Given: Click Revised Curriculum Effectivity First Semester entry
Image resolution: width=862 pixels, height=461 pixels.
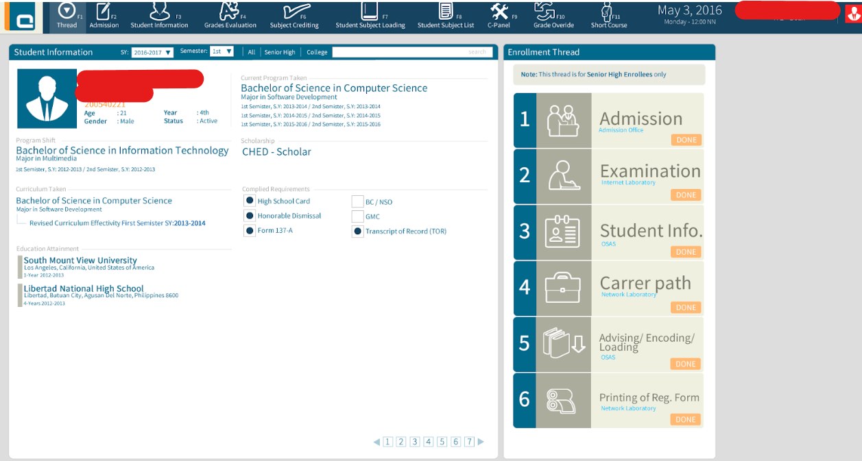Looking at the screenshot, I should (x=117, y=223).
